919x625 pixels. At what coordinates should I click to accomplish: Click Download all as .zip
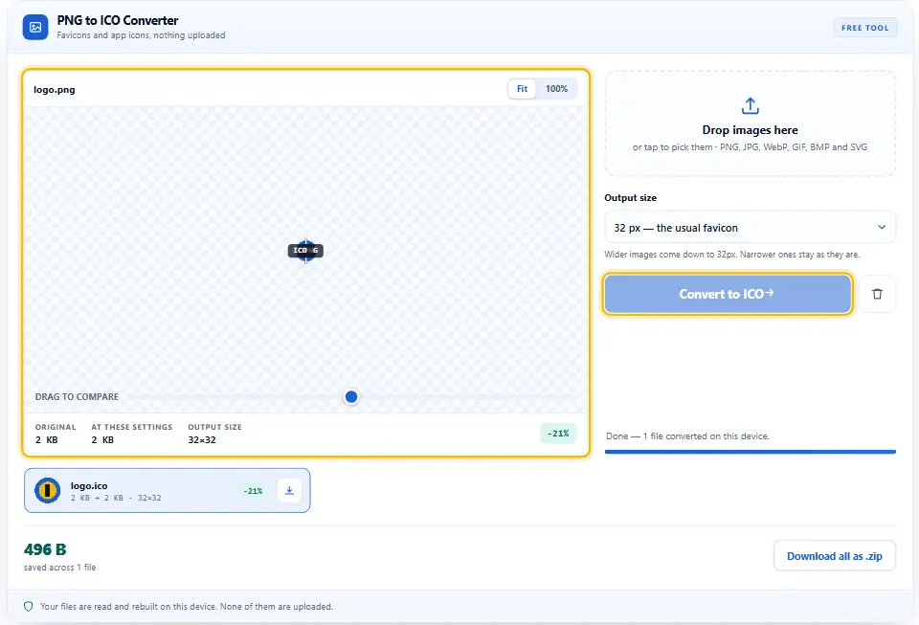point(834,556)
